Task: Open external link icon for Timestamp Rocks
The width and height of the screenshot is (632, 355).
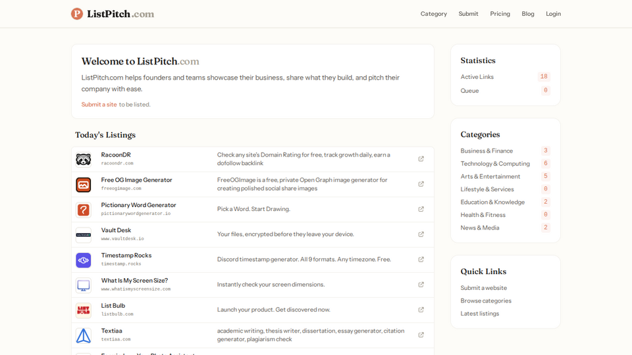Action: click(x=421, y=260)
